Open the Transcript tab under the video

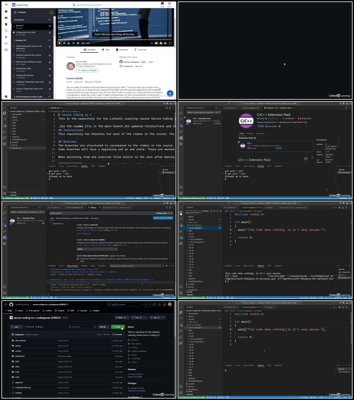click(140, 50)
